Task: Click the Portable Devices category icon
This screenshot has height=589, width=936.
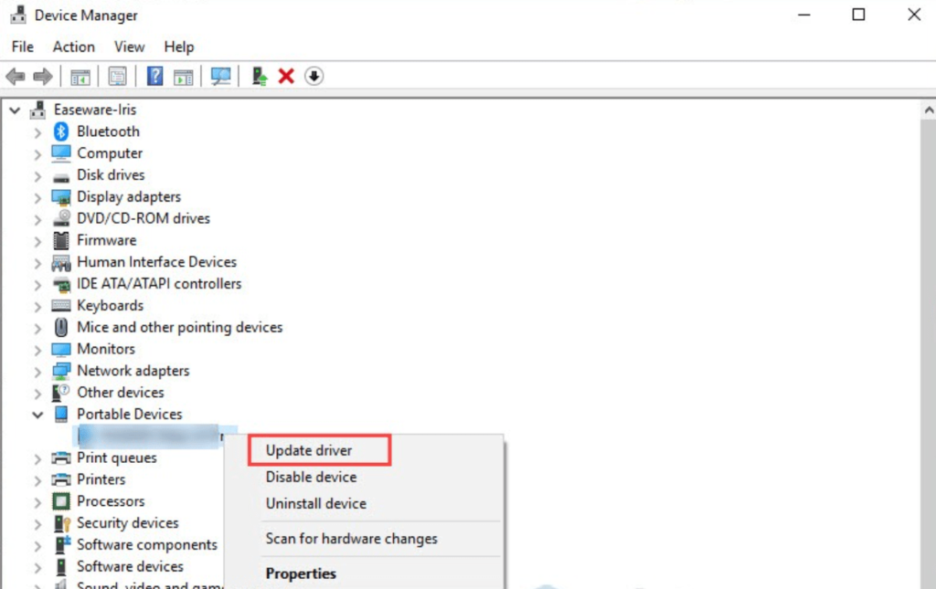Action: click(x=61, y=415)
